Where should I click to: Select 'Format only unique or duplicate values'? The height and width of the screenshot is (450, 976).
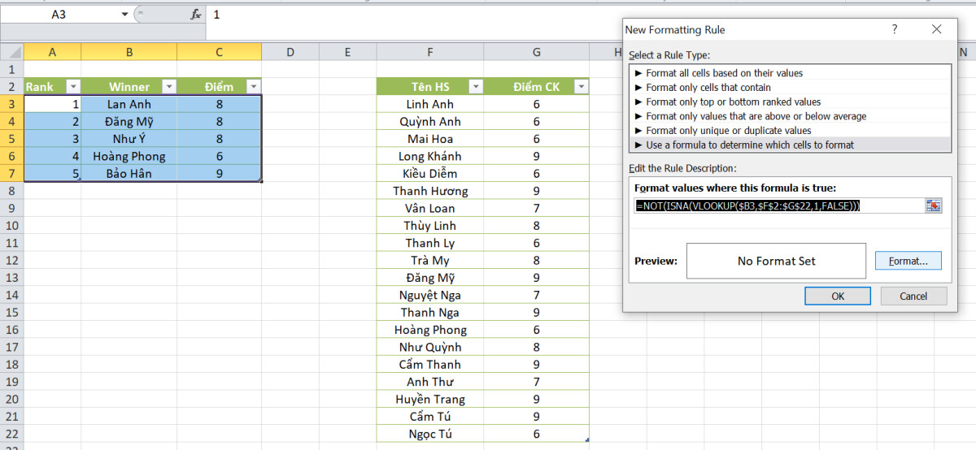pos(790,130)
